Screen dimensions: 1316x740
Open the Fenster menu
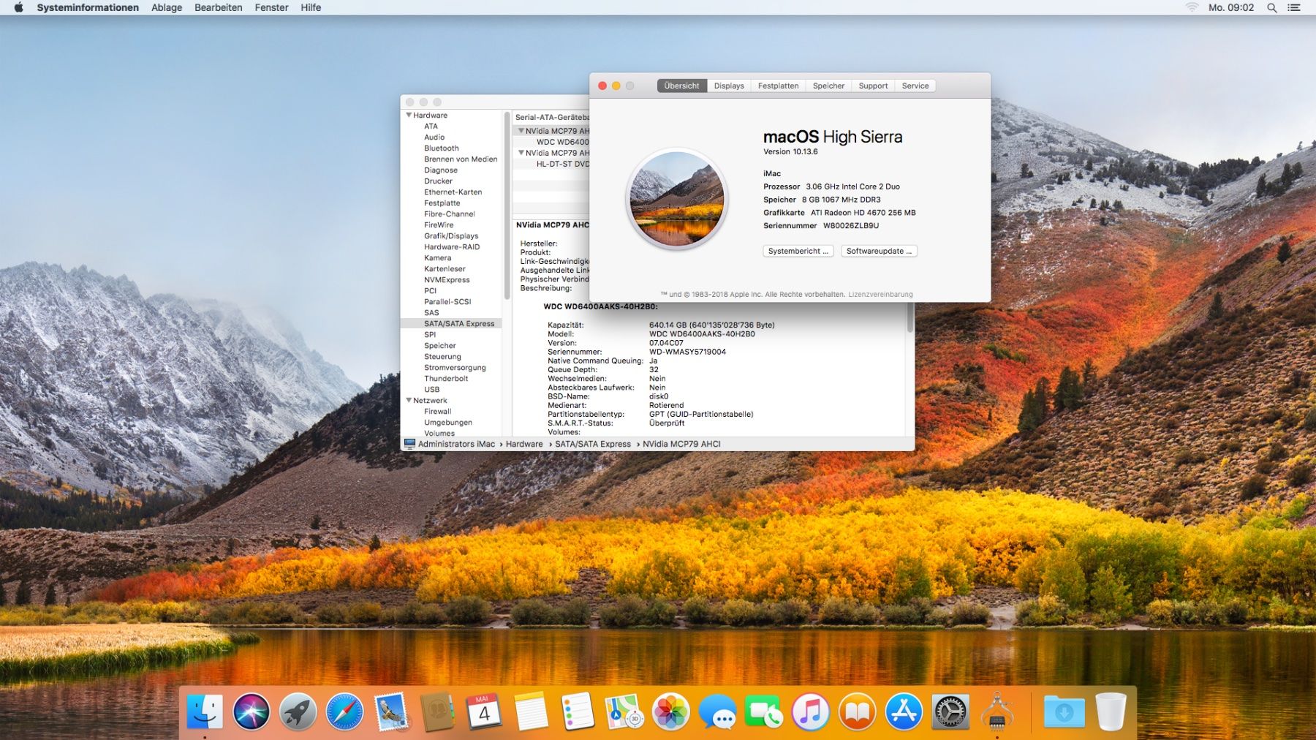tap(271, 7)
